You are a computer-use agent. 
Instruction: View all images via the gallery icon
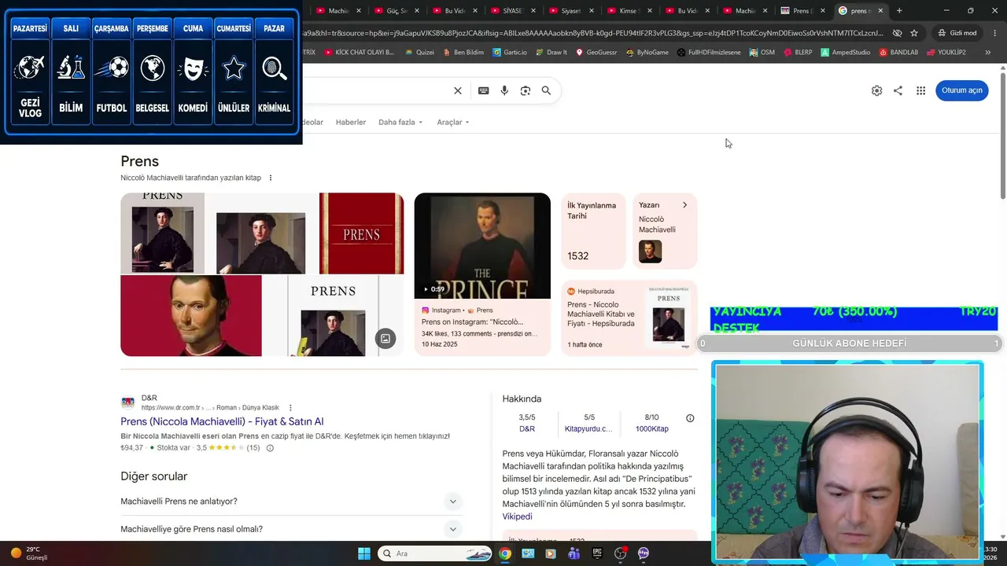[x=385, y=339]
